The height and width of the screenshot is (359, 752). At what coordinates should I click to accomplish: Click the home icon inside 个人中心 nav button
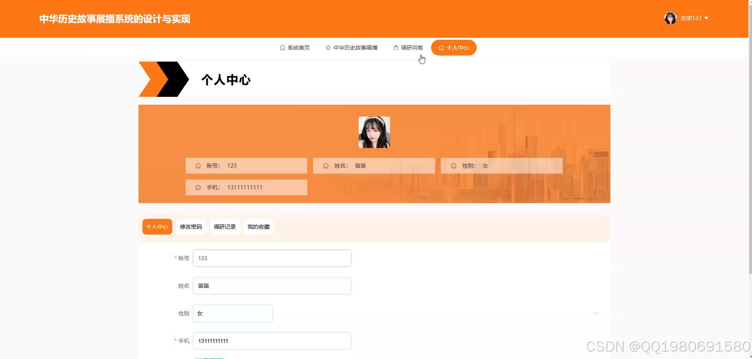point(441,48)
